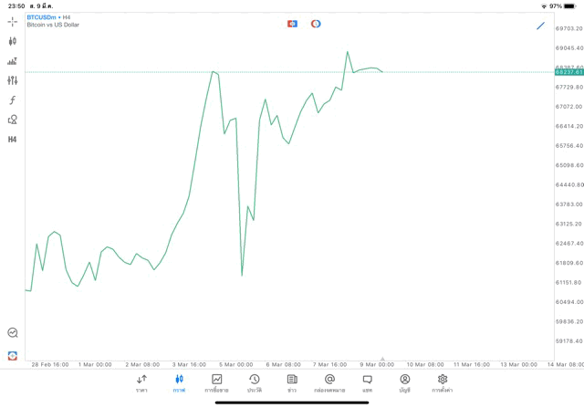
Task: Open the BTCUSDm symbol selector
Action: pos(42,17)
